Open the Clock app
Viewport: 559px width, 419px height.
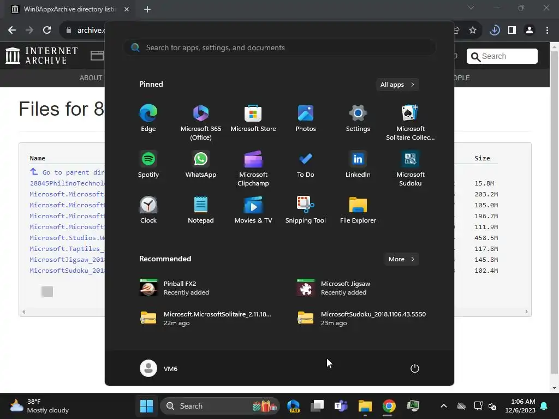[x=148, y=210]
